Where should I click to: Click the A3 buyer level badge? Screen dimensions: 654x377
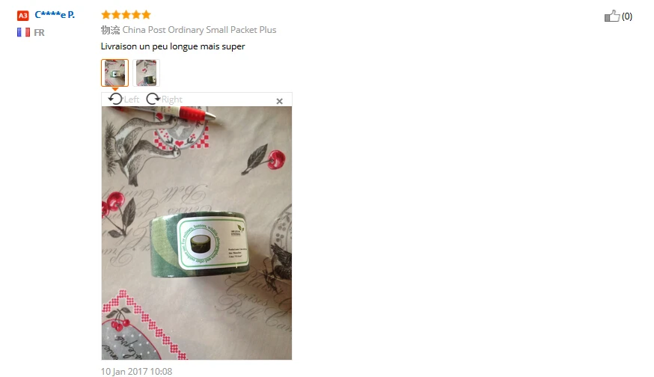[23, 16]
